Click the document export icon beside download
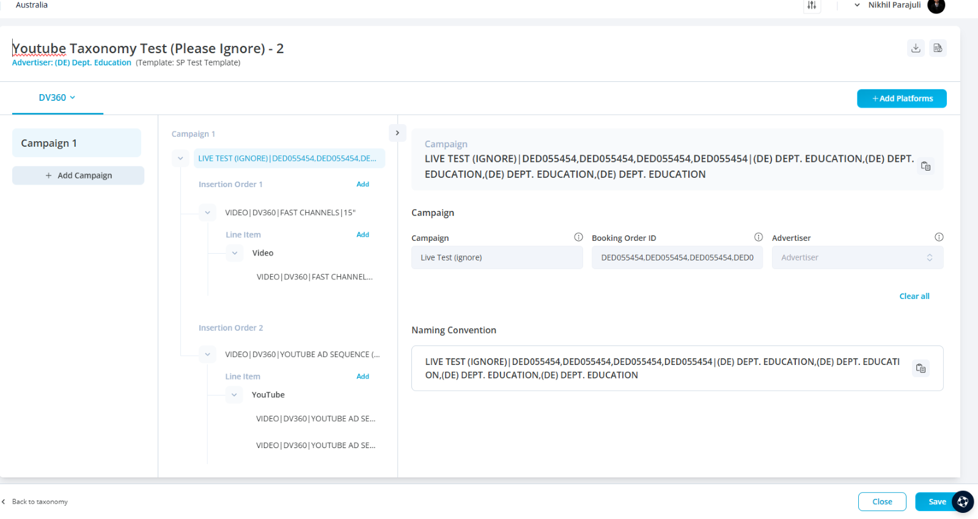This screenshot has height=519, width=978. click(938, 48)
